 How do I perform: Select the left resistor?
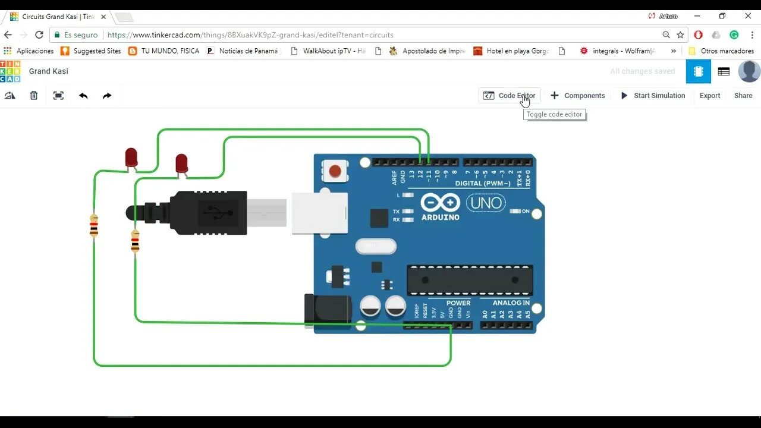pyautogui.click(x=94, y=226)
